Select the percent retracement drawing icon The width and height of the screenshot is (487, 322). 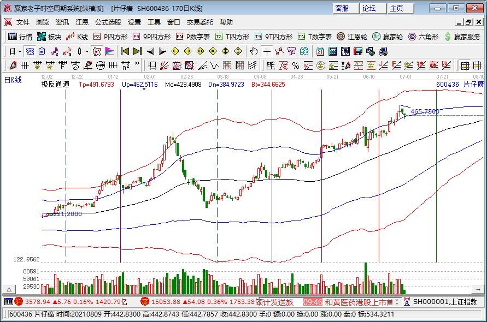295,65
